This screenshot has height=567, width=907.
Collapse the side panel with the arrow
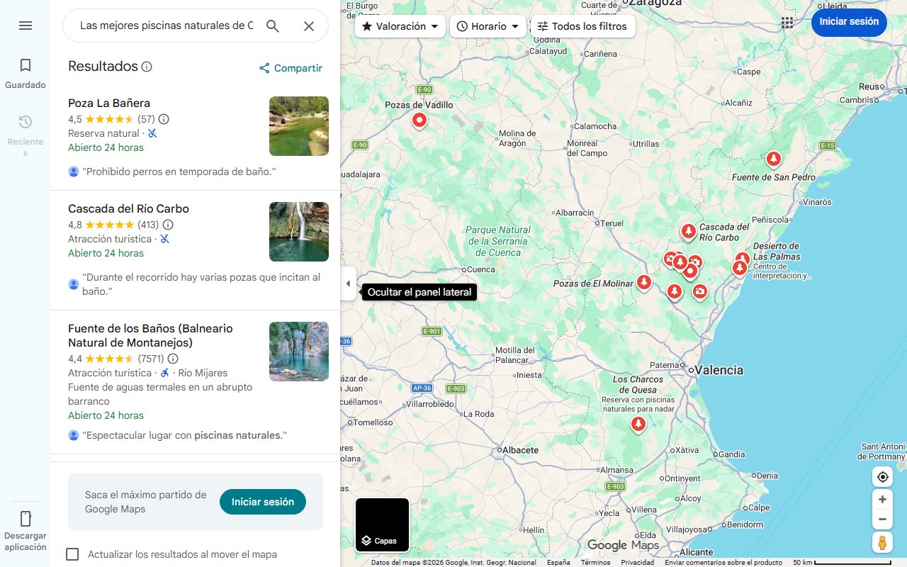[x=348, y=283]
